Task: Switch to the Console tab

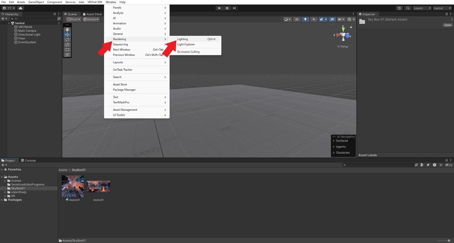Action: click(x=28, y=161)
